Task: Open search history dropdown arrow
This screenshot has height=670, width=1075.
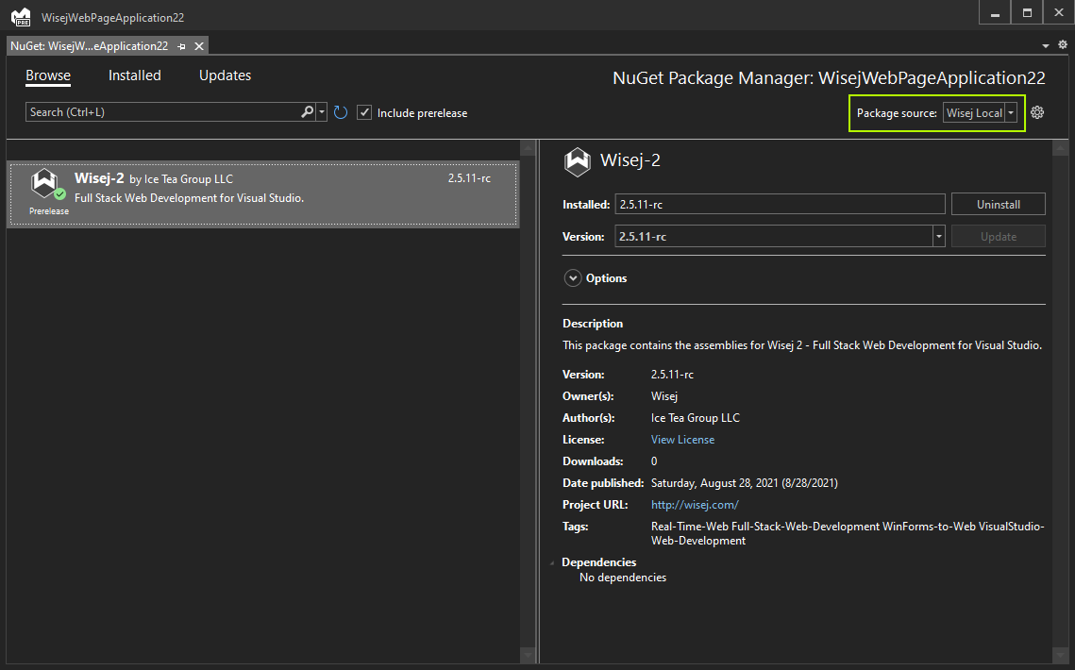Action: pos(322,111)
